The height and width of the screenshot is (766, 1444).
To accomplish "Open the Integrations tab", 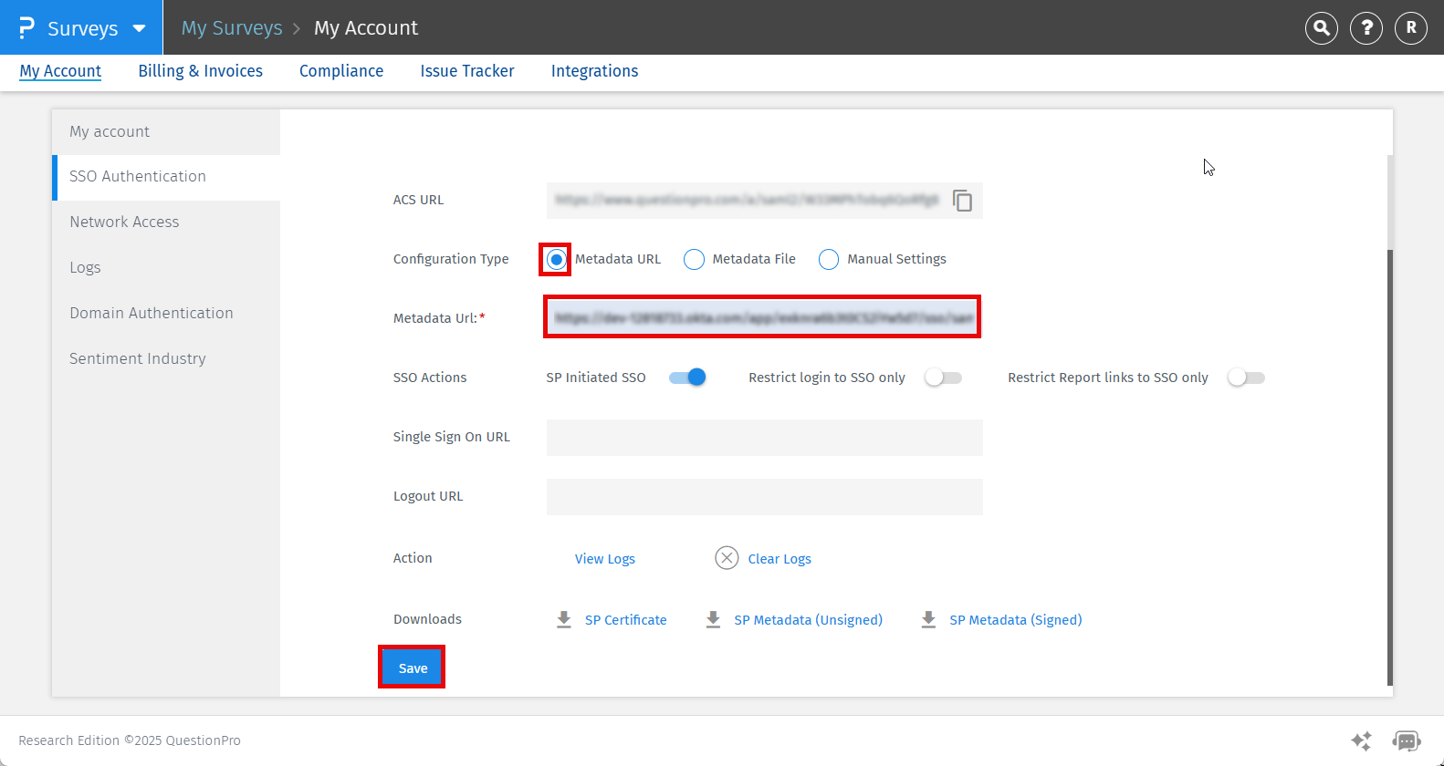I will tap(594, 71).
